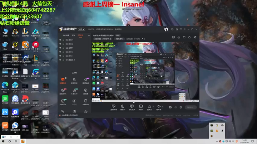The height and width of the screenshot is (144, 257).
Task: Open the 斗鱼Buff tool
Action: point(74,92)
